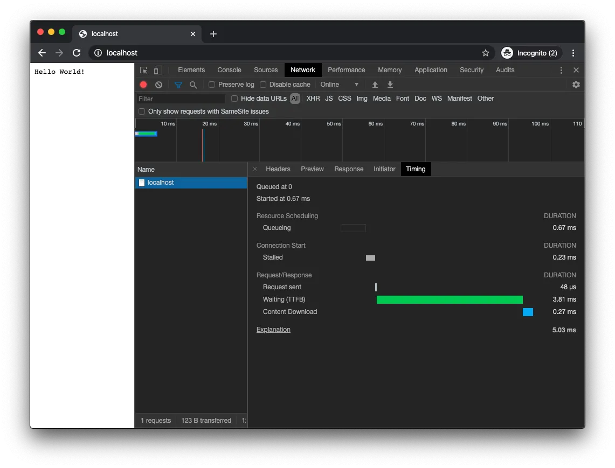This screenshot has width=615, height=468.
Task: Show the Response tab
Action: click(x=349, y=169)
